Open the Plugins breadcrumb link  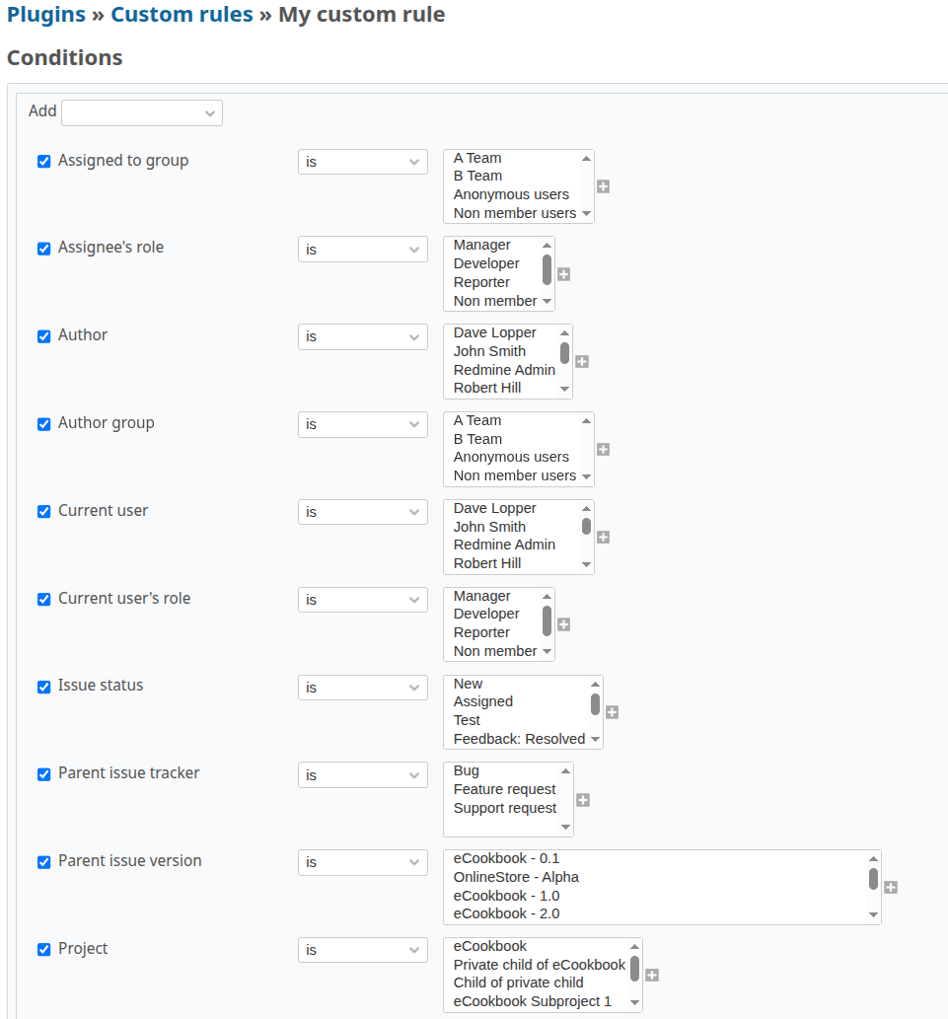pos(44,14)
